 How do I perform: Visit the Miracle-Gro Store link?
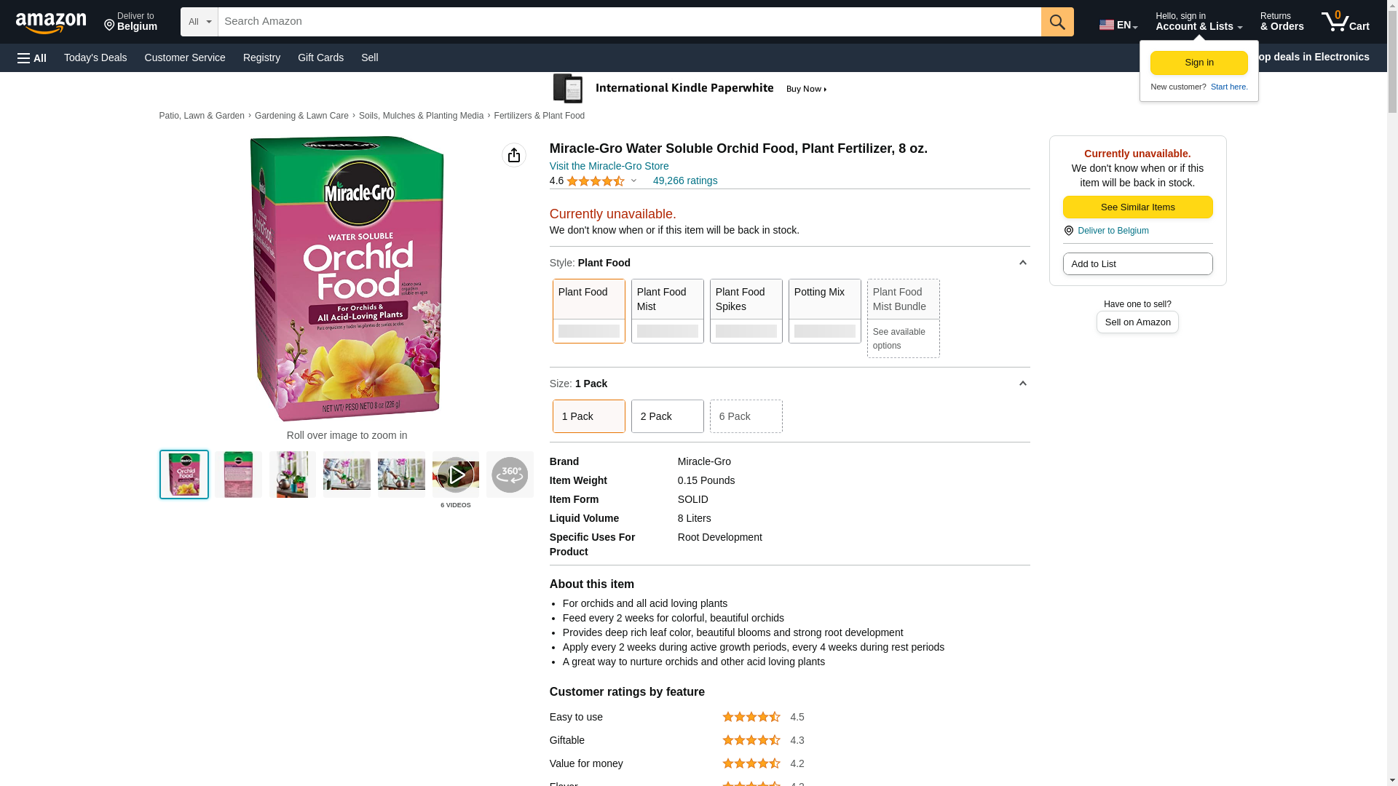pyautogui.click(x=609, y=166)
